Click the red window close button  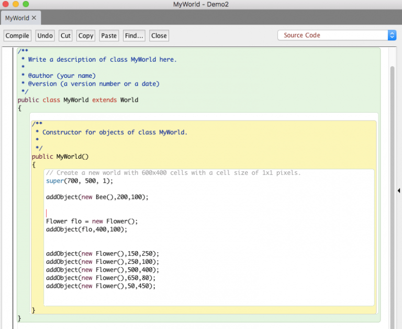[6, 4]
